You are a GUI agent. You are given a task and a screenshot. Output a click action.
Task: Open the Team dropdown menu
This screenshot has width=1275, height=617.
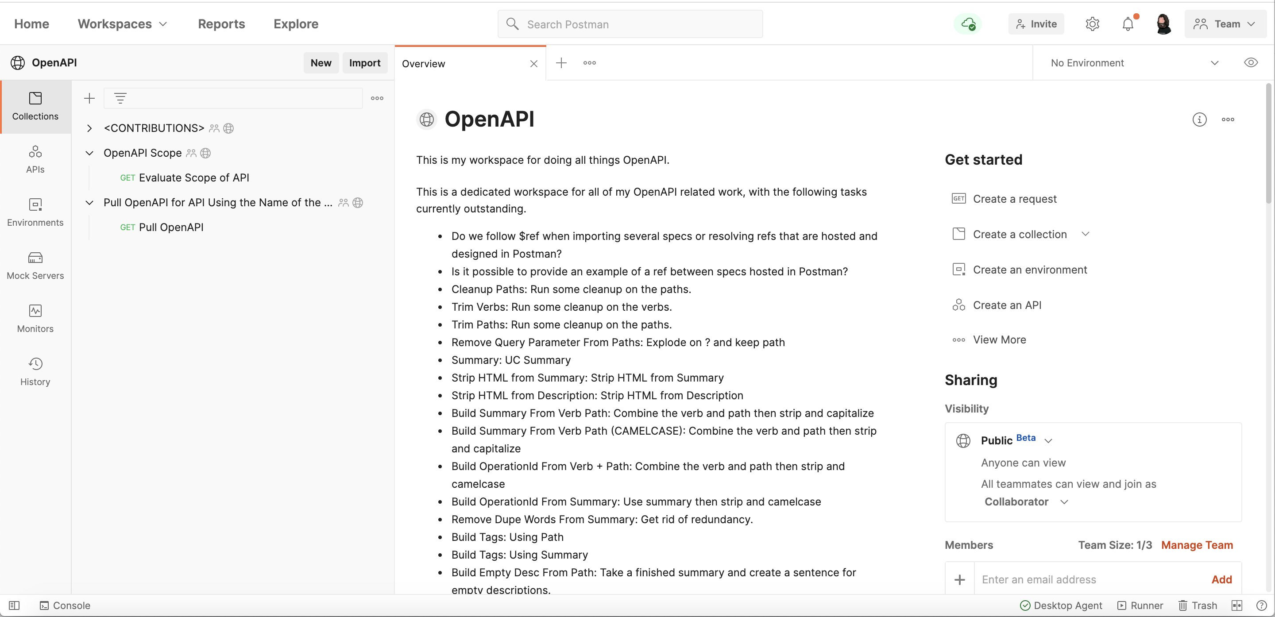point(1225,24)
